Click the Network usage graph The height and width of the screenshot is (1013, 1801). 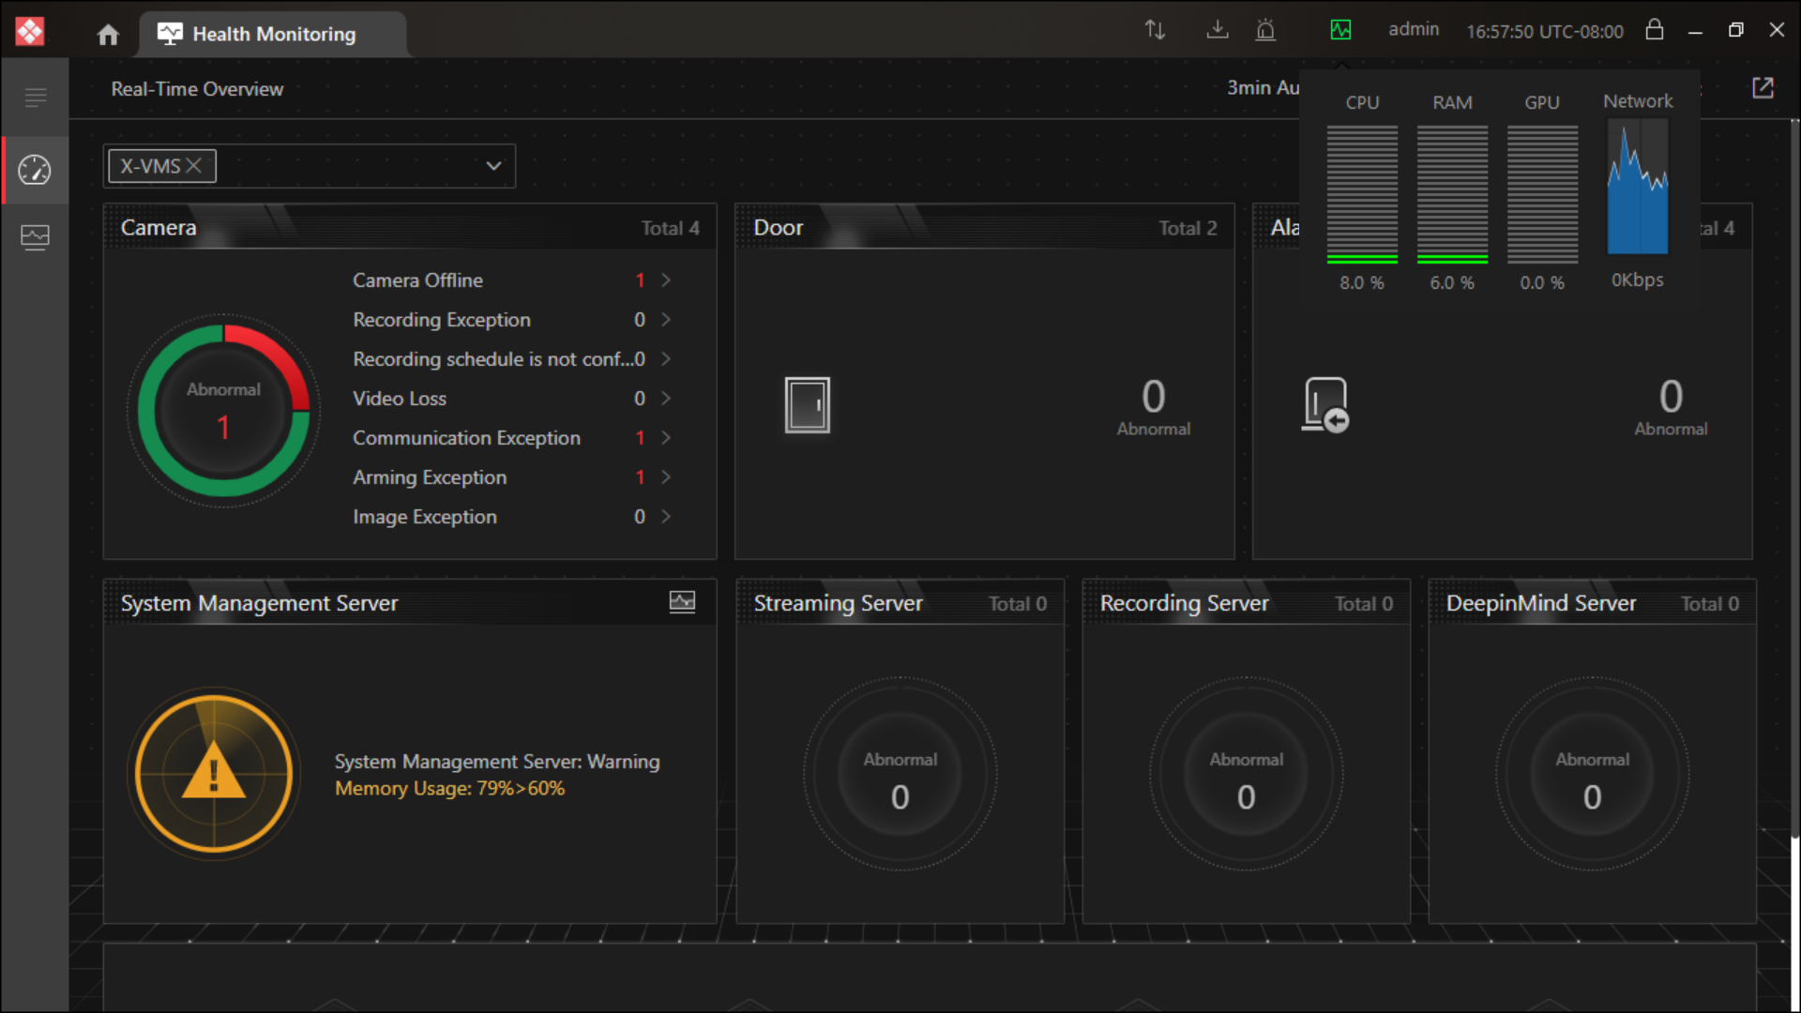click(1637, 188)
